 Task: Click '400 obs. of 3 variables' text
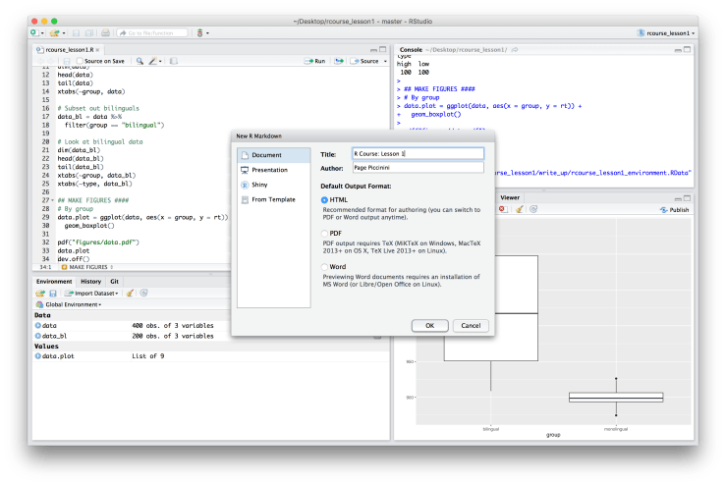click(173, 325)
